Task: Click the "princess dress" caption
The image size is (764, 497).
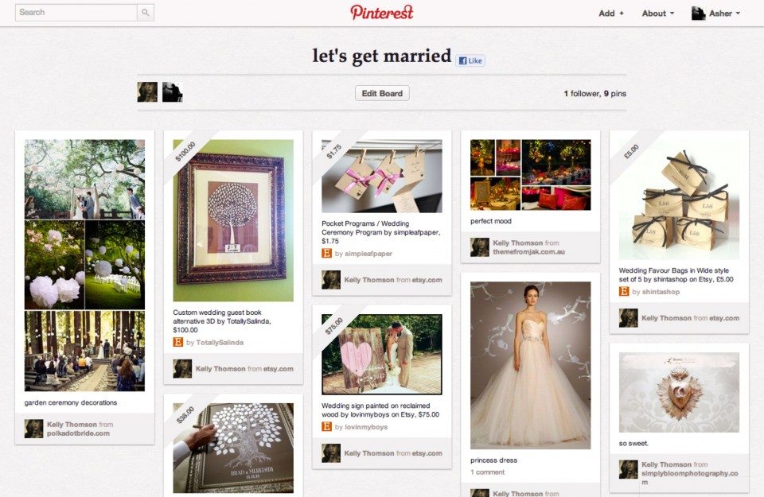Action: click(x=493, y=460)
